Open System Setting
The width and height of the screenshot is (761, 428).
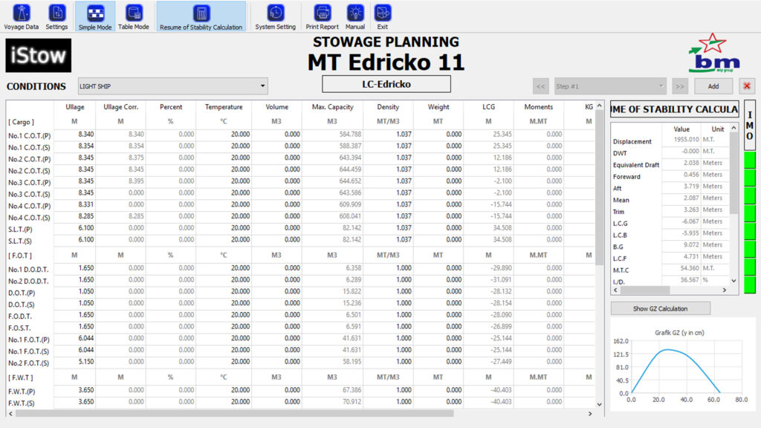(x=275, y=17)
